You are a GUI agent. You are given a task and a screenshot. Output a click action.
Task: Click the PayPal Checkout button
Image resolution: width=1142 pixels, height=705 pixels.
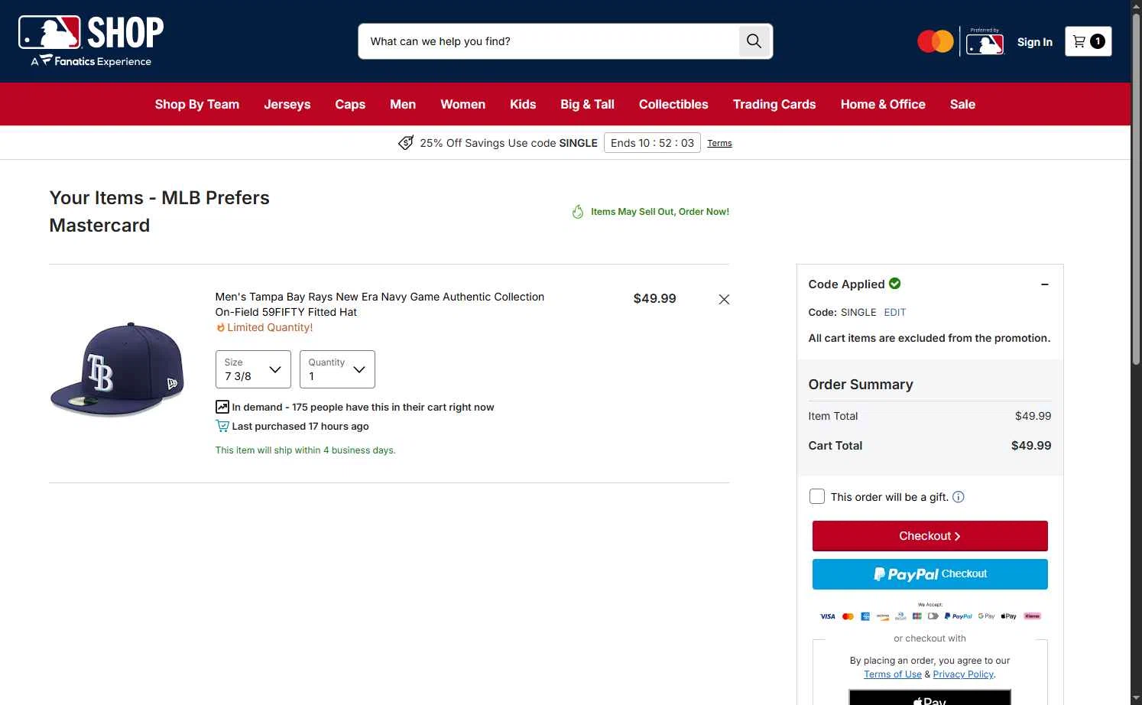point(929,574)
